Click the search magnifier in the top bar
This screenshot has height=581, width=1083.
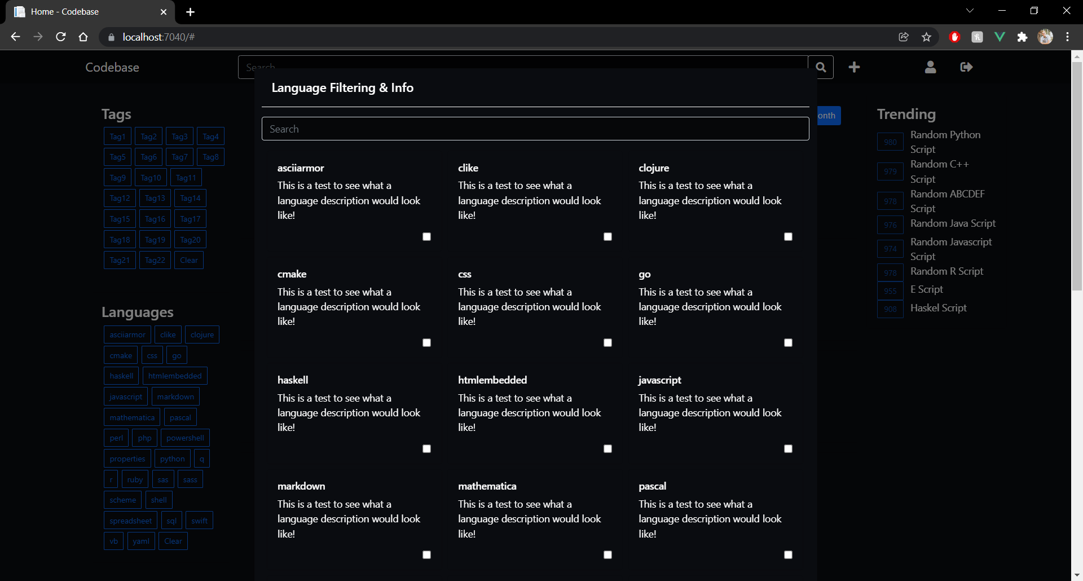[821, 67]
